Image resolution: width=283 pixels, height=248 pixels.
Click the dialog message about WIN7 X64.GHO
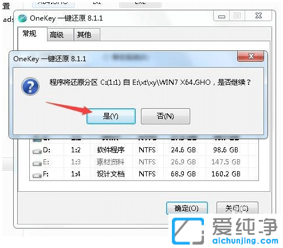pyautogui.click(x=150, y=82)
